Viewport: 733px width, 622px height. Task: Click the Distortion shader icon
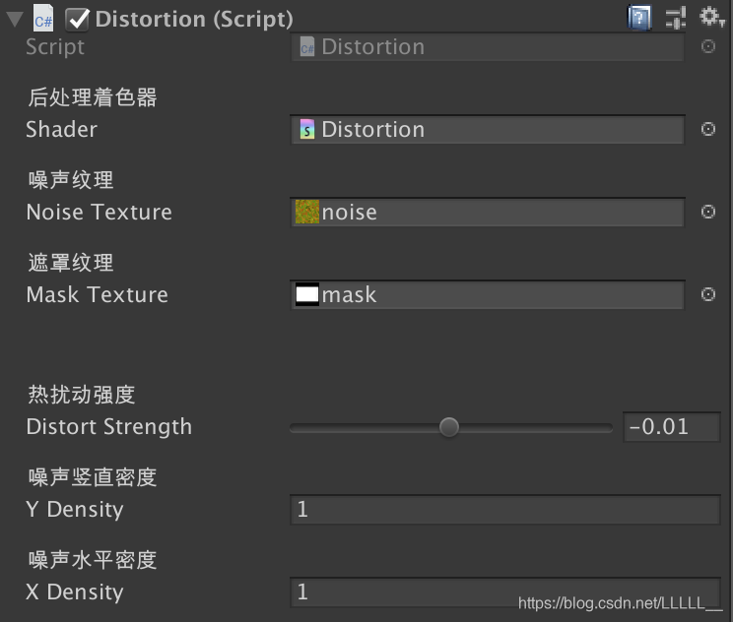(x=307, y=129)
